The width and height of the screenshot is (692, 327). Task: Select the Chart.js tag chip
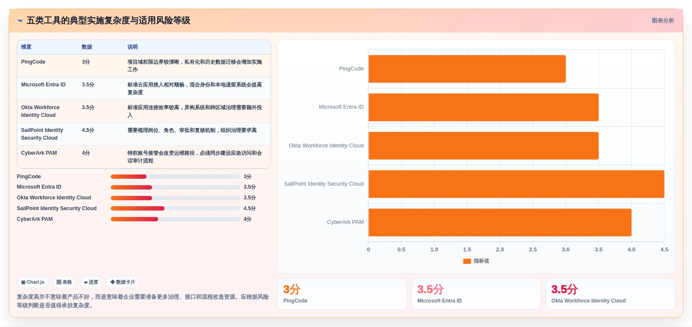[33, 282]
